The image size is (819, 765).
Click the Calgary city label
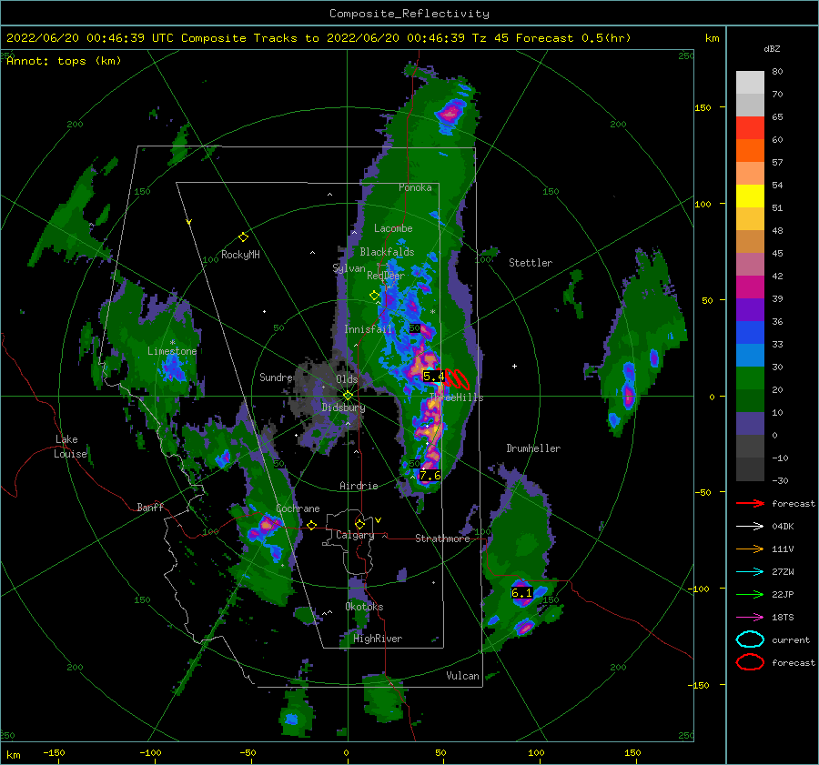tap(355, 535)
